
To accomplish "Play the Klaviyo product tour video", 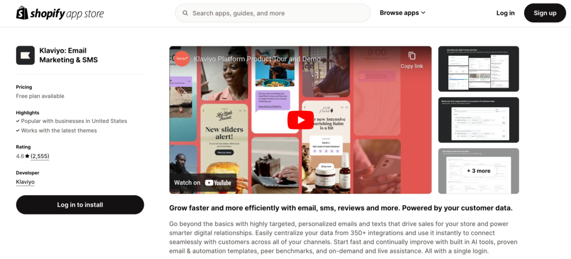I will (x=301, y=120).
